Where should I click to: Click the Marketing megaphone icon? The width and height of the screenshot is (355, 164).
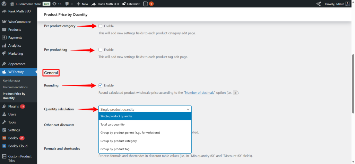coord(4,54)
